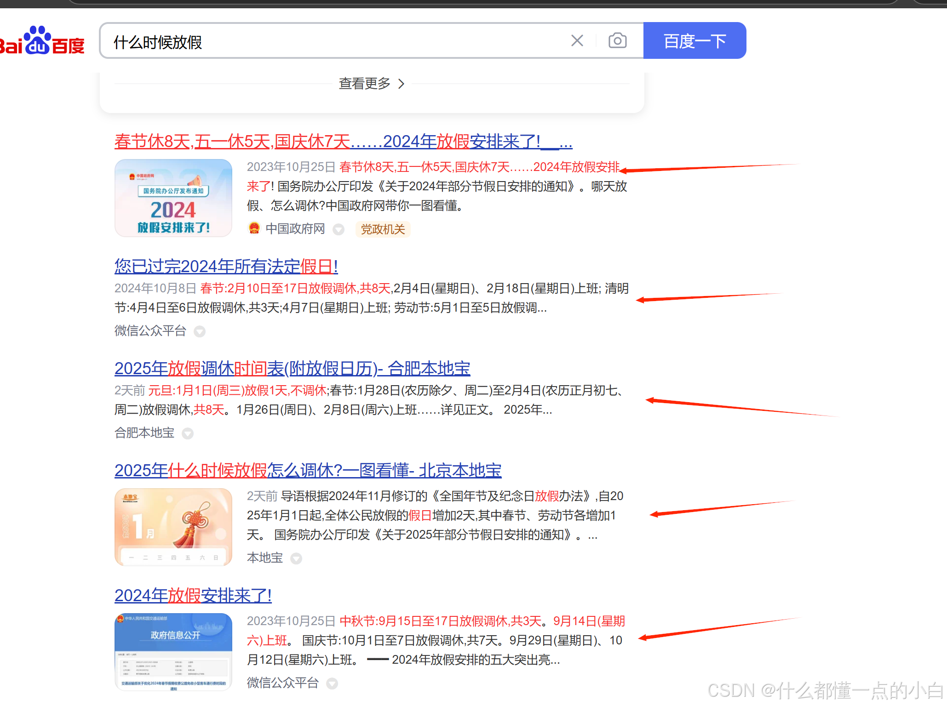The height and width of the screenshot is (706, 947).
Task: Click the 党政机关 tag
Action: click(x=383, y=229)
